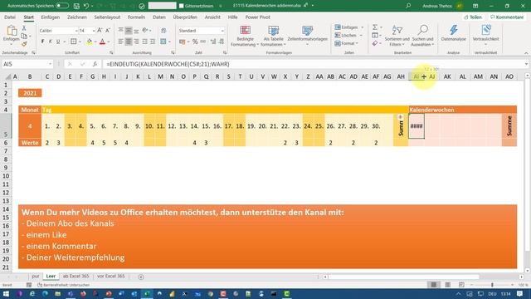
Task: Open the Windows Start button
Action: pyautogui.click(x=6, y=293)
